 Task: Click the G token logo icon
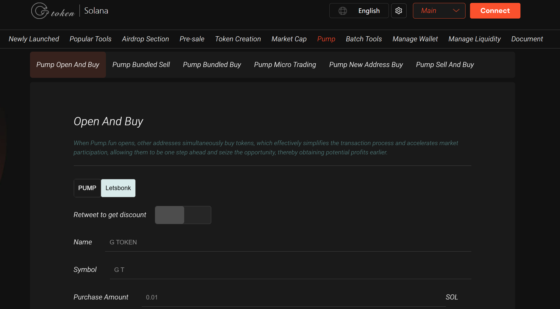click(x=40, y=11)
